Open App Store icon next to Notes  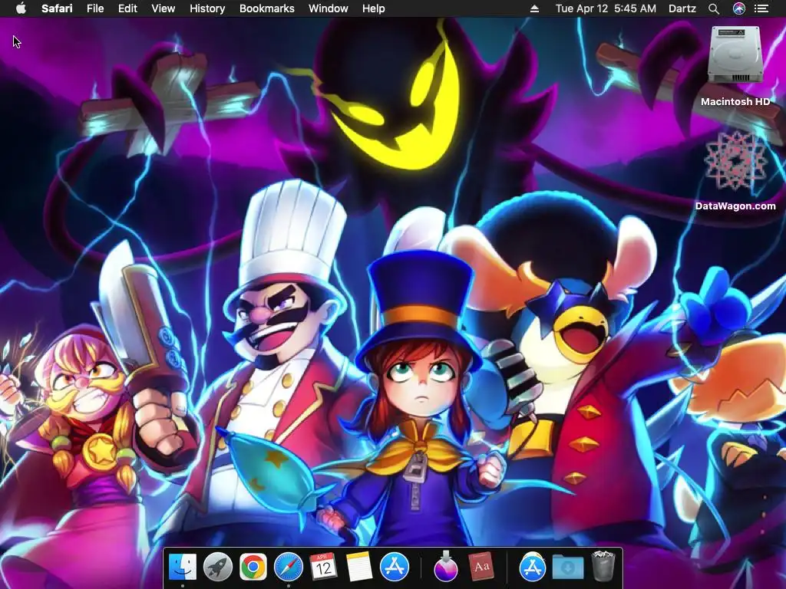(395, 567)
